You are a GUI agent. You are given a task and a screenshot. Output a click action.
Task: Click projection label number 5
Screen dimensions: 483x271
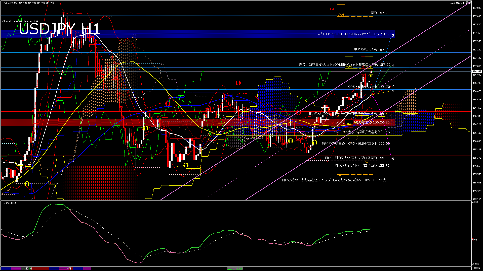[x=393, y=159]
